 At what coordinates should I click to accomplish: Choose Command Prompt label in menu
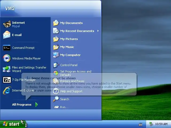click(23, 48)
